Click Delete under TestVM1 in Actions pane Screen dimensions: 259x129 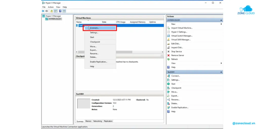(175, 104)
